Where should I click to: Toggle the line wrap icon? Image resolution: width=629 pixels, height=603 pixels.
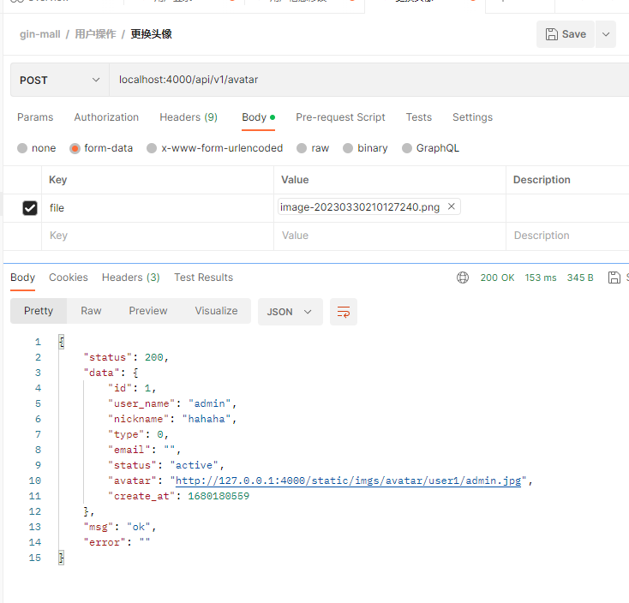click(344, 312)
